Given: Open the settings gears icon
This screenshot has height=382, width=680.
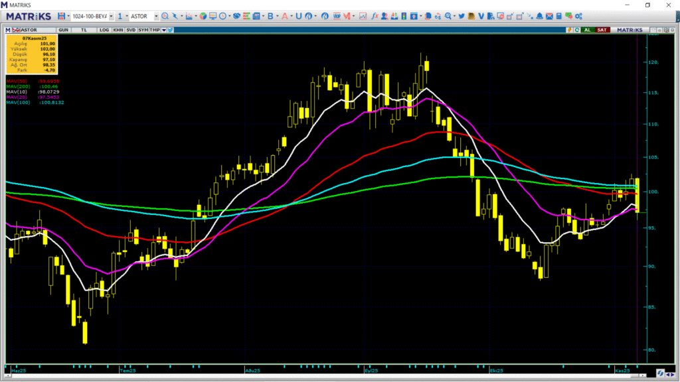Looking at the screenshot, I should point(578,16).
